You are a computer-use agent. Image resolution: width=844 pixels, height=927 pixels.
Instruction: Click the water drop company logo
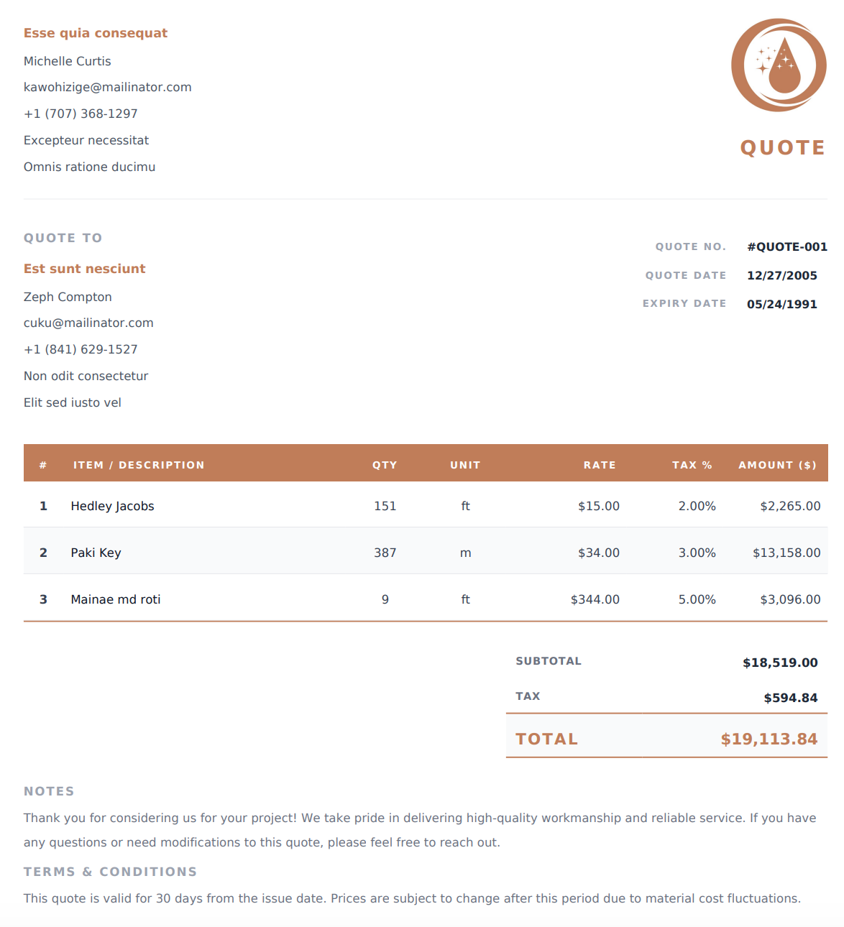coord(779,65)
